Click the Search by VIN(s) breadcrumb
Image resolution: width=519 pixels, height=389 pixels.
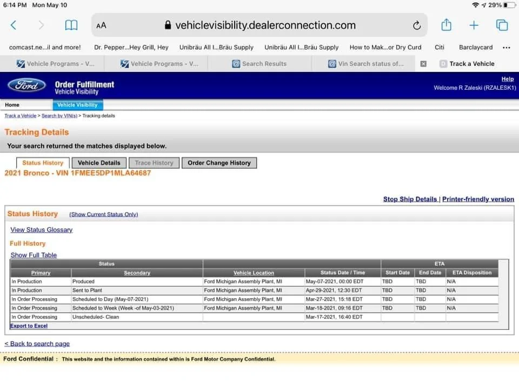(59, 116)
